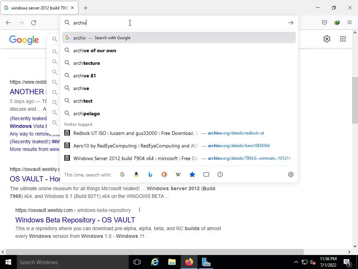Search this time with Wikipedia

(178, 174)
